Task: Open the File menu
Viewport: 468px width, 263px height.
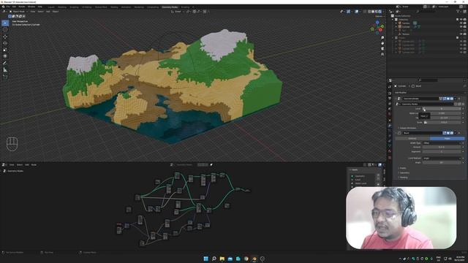Action: pos(8,7)
